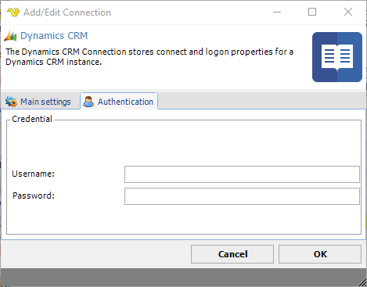Maximize the Add/Edit Connection window
367x287 pixels.
312,12
